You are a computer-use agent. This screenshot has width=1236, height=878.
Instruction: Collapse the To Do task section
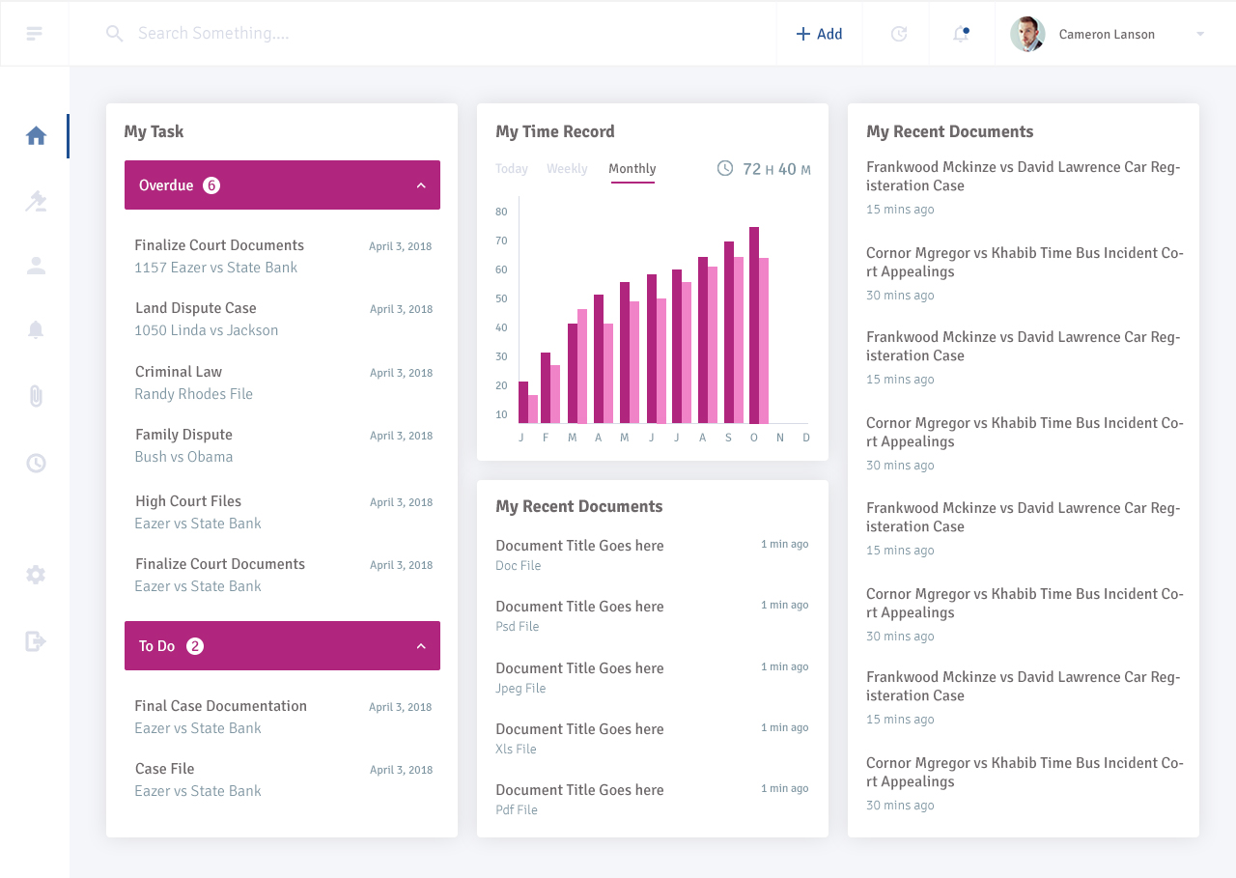point(421,646)
